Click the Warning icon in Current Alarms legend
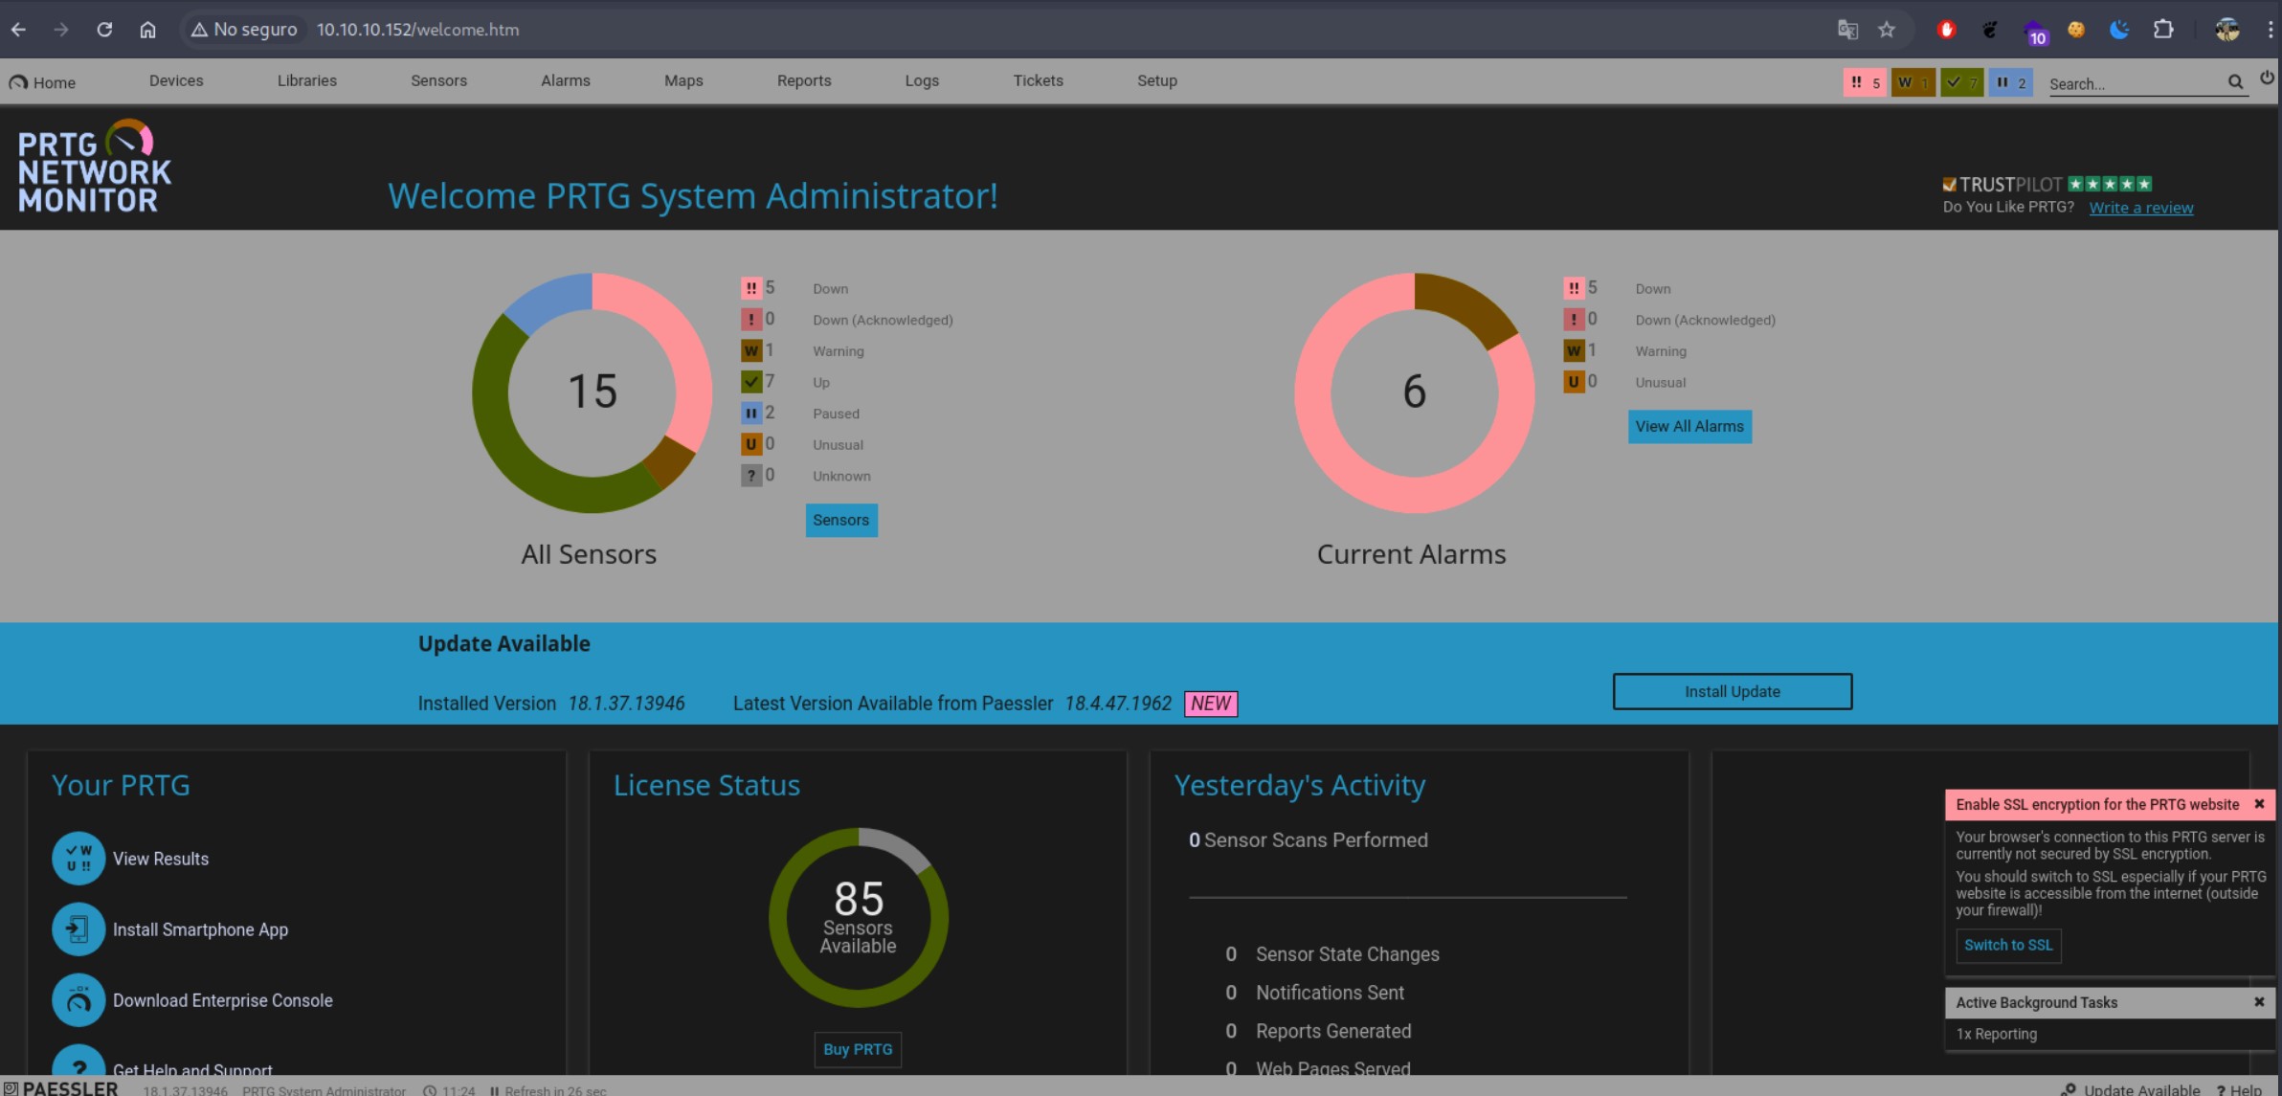Image resolution: width=2282 pixels, height=1096 pixels. (x=1574, y=350)
